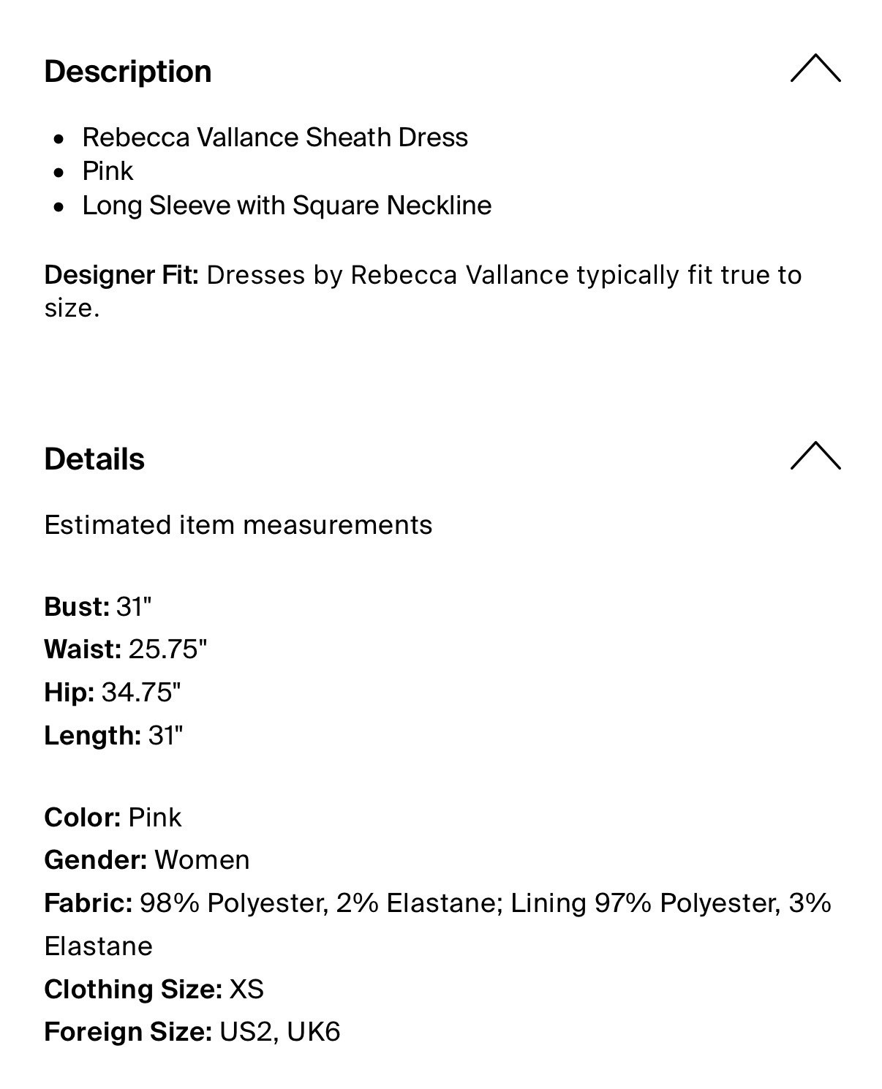Tap the Designer Fit label
Screen dimensions: 882x1089
tap(121, 275)
